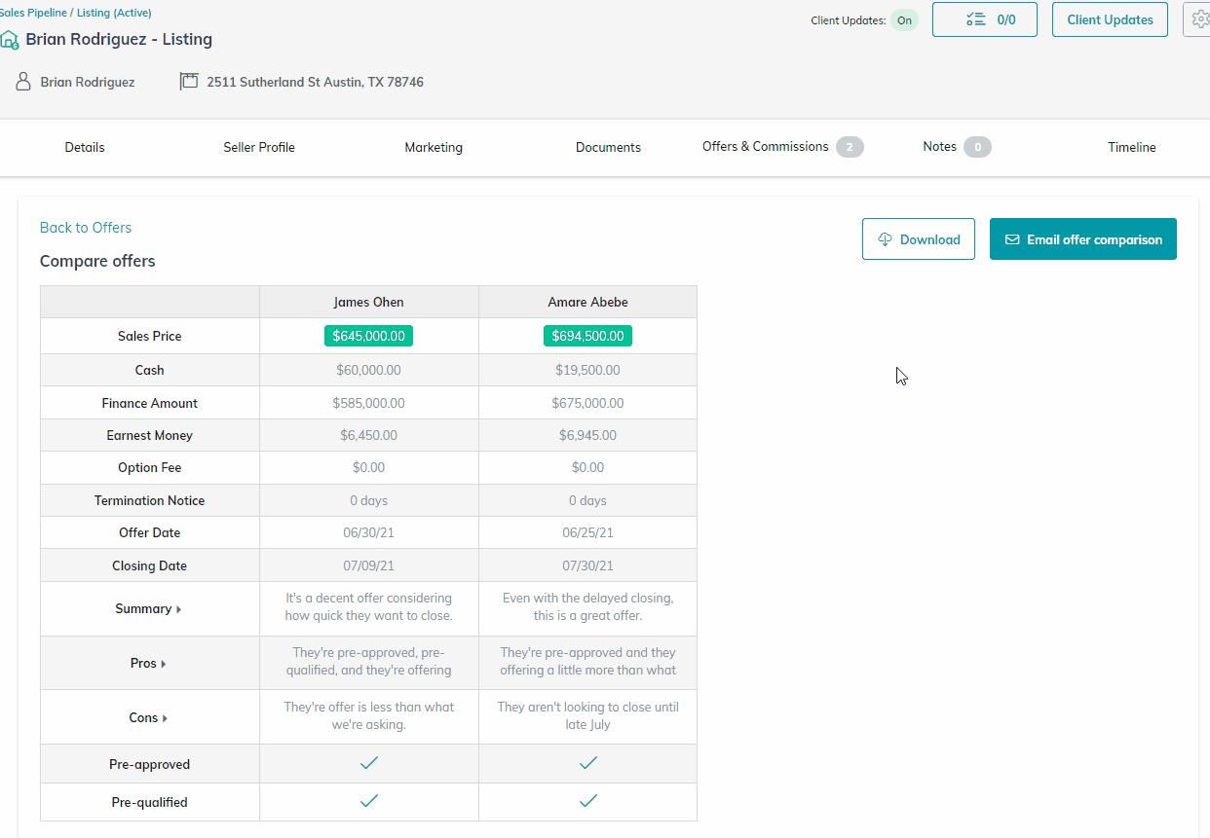1210x838 pixels.
Task: Click the person icon next to Brian Rodriguez
Action: tap(24, 82)
